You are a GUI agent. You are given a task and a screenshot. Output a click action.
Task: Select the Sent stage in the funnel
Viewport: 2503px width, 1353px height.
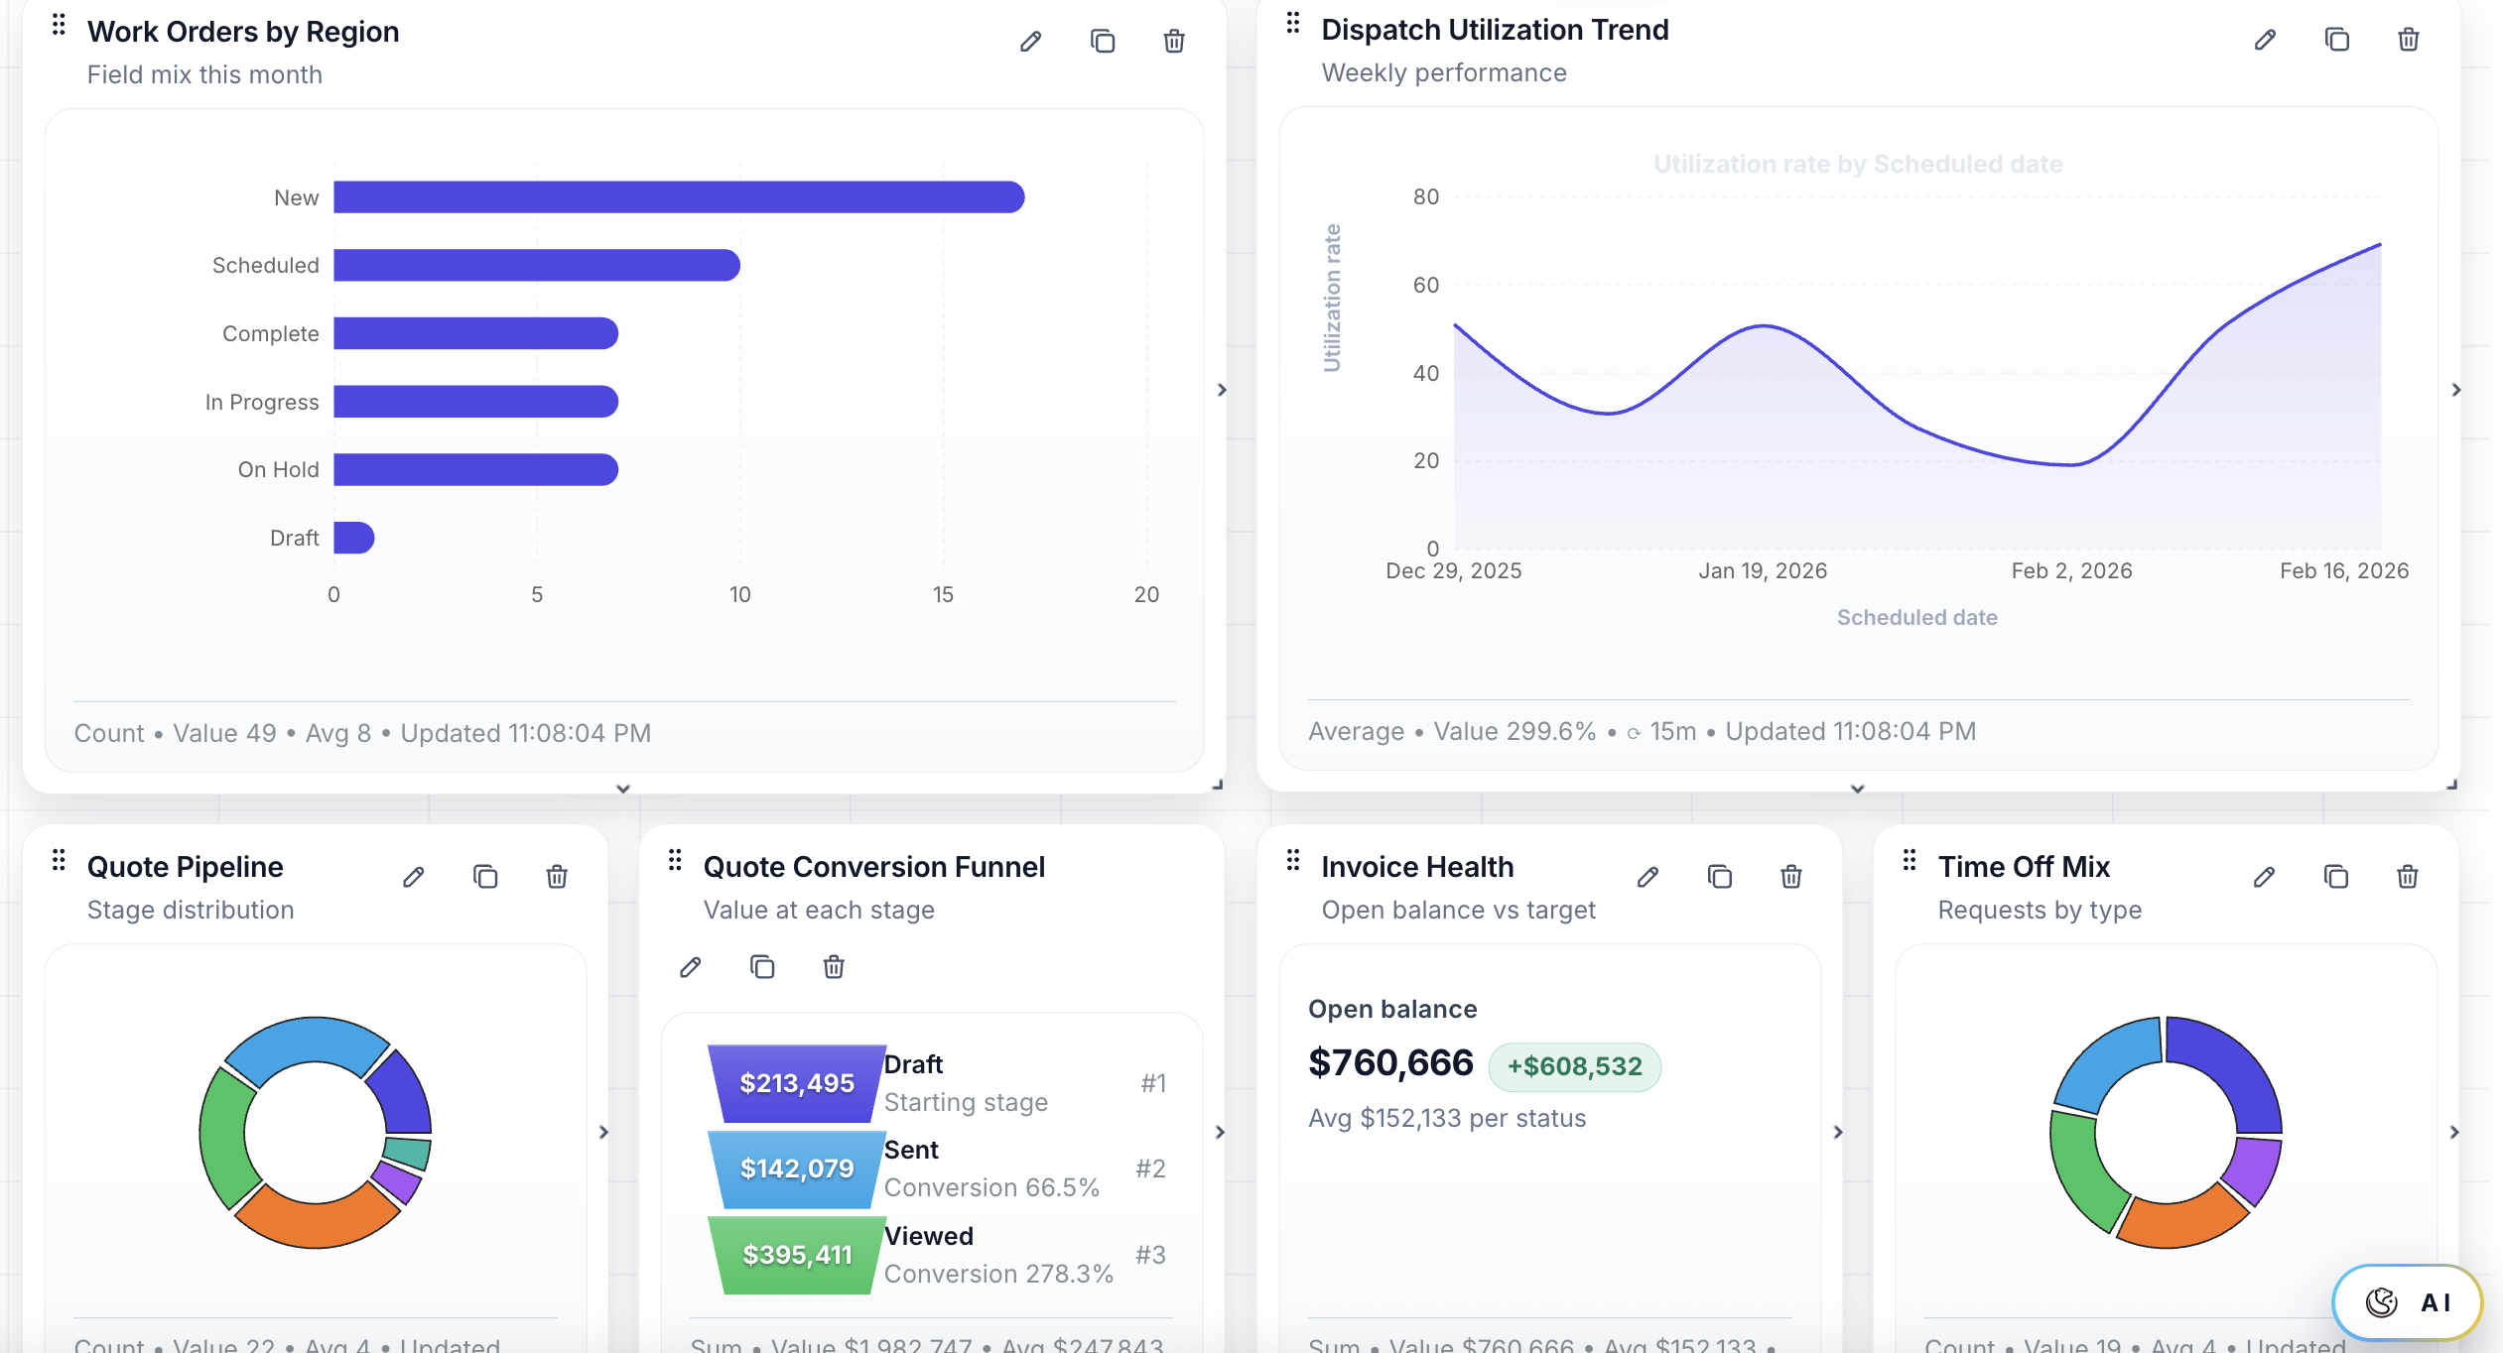click(x=795, y=1168)
